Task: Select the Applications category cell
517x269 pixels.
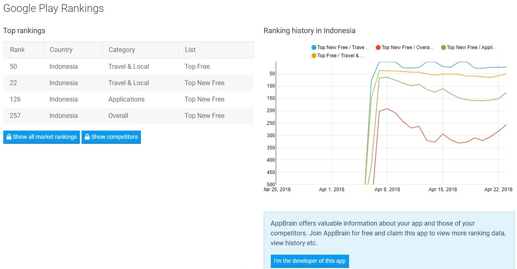Action: (126, 99)
